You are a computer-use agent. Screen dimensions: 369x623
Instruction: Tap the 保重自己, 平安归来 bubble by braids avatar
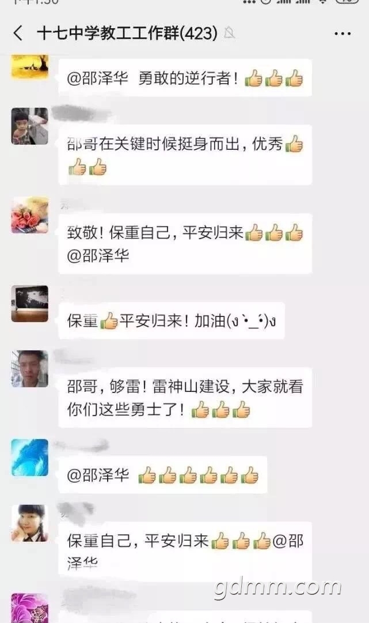[185, 552]
